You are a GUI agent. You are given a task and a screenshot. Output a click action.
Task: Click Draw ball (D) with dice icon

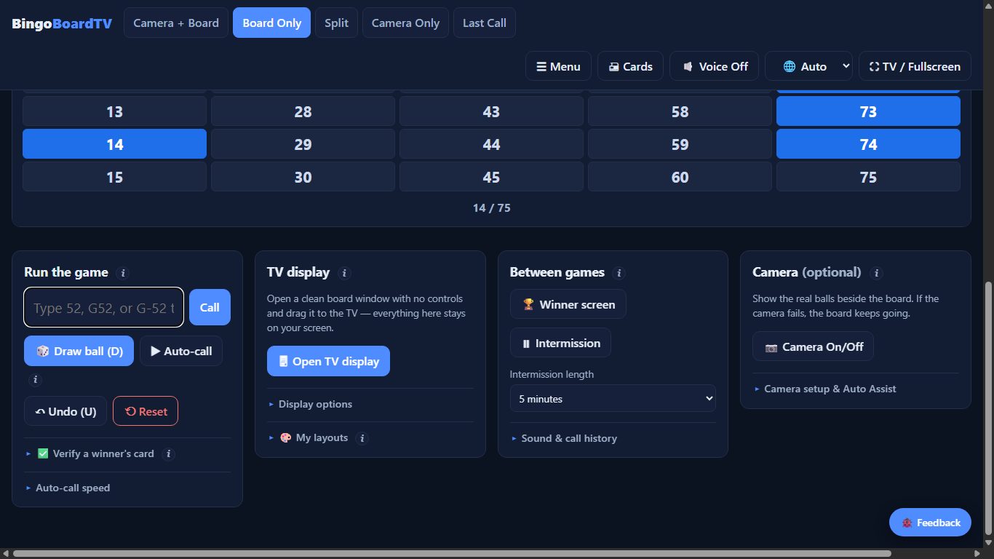79,351
